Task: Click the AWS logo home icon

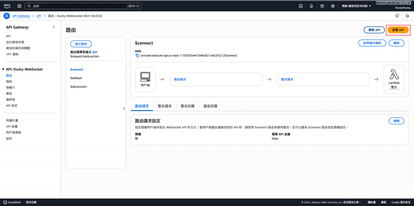Action: point(7,6)
